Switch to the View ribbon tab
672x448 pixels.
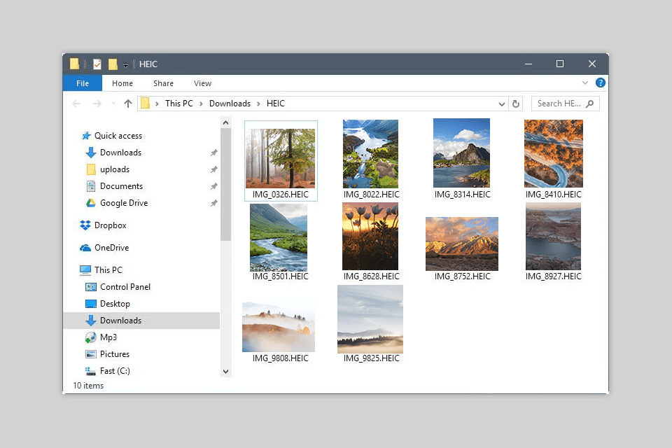202,83
